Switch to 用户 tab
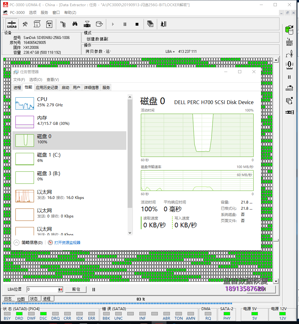Viewport: 299px width, 324px height. click(77, 88)
